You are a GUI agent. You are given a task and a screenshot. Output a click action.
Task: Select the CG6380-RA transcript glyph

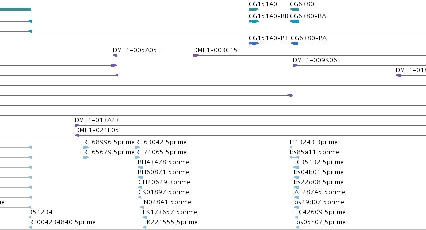(x=294, y=21)
